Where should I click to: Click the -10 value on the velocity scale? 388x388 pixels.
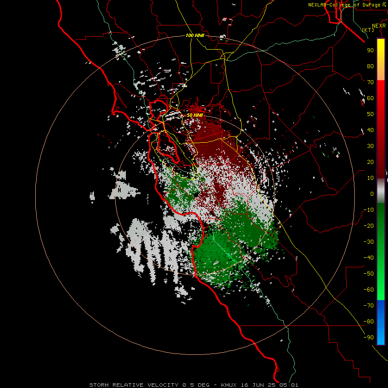369,210
